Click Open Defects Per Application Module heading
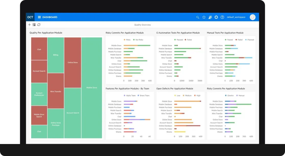The width and height of the screenshot is (285, 156). pos(175,89)
